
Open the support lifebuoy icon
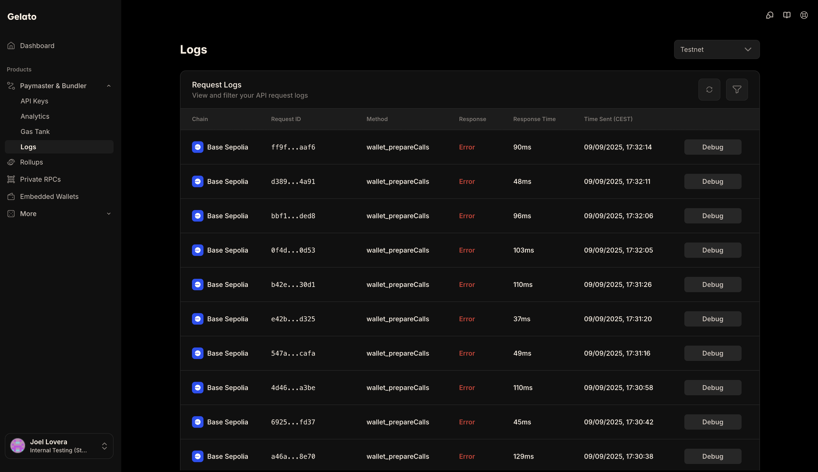pyautogui.click(x=804, y=15)
